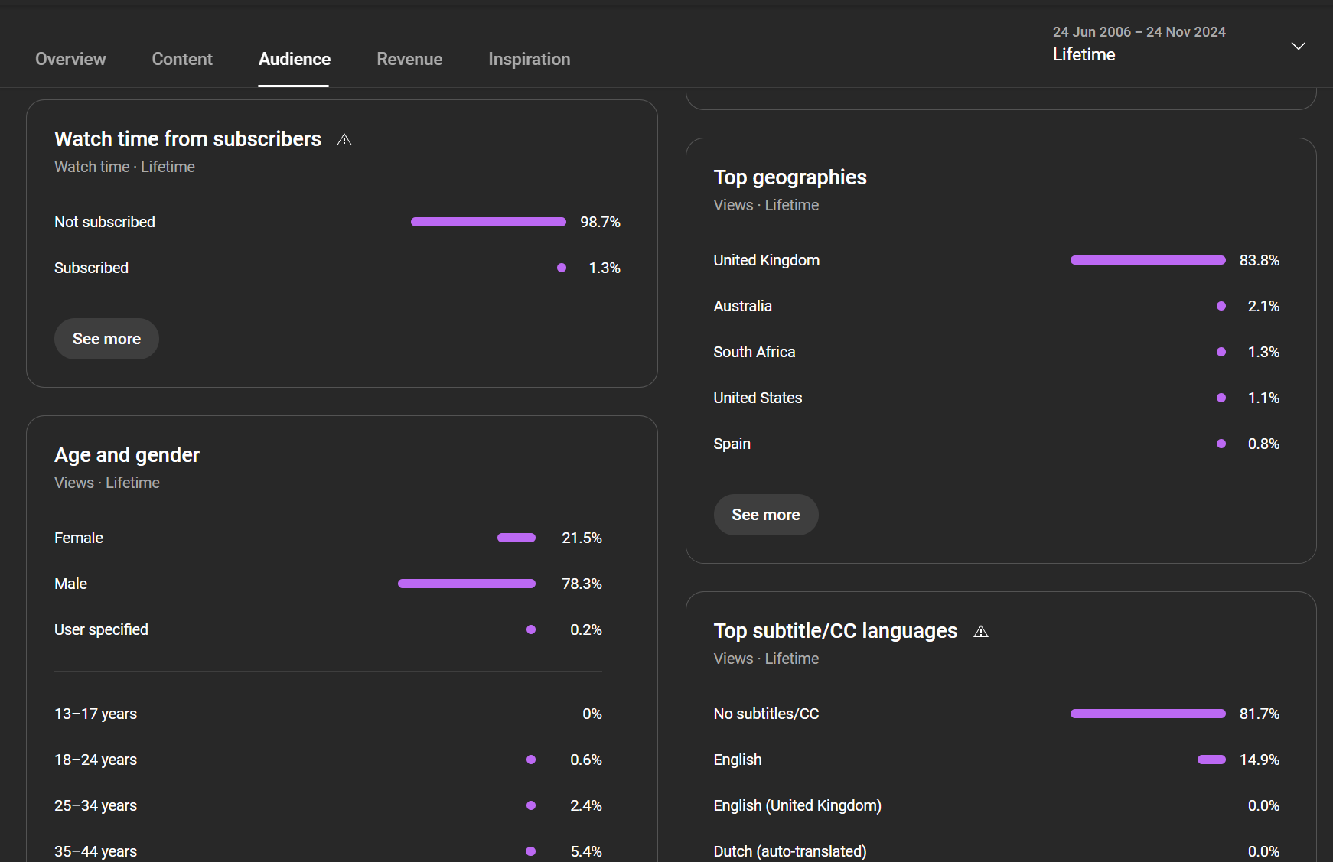The height and width of the screenshot is (862, 1333).
Task: Click 'Watch time · Lifetime' subtitle
Action: [125, 167]
